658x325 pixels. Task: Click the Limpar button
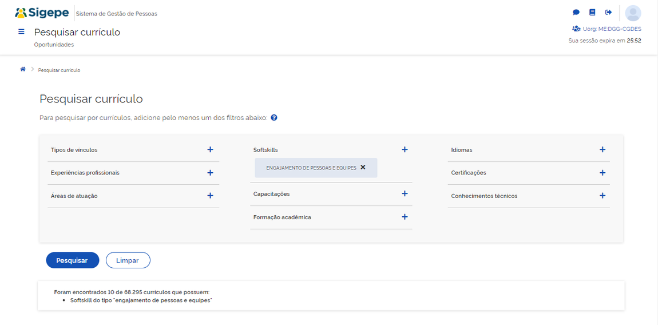(x=128, y=260)
